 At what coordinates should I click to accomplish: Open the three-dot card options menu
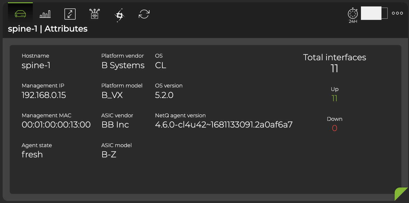(397, 13)
